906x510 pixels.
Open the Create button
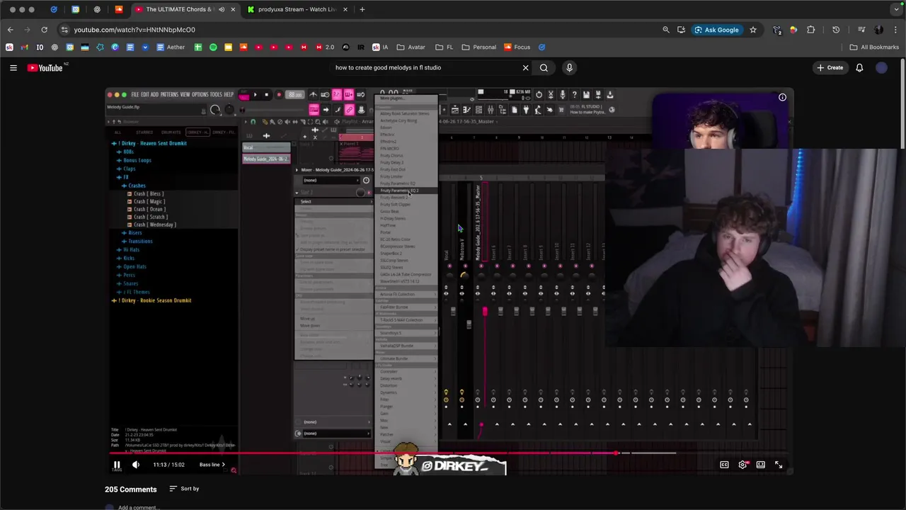[830, 68]
